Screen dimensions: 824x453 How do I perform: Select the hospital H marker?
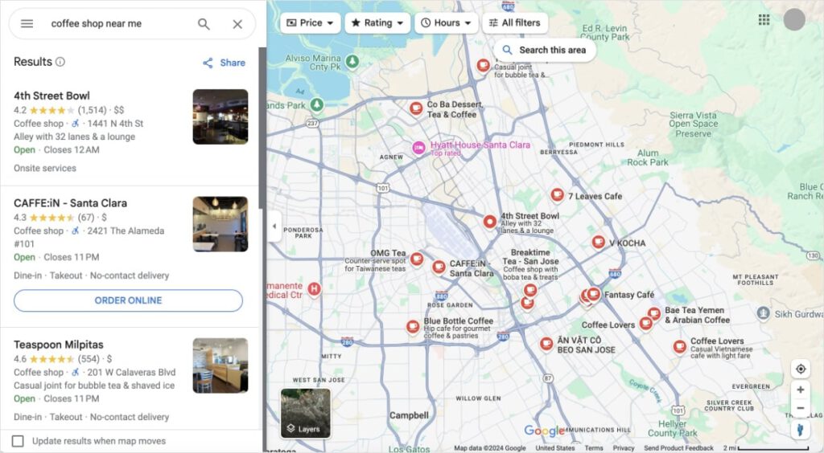[315, 288]
